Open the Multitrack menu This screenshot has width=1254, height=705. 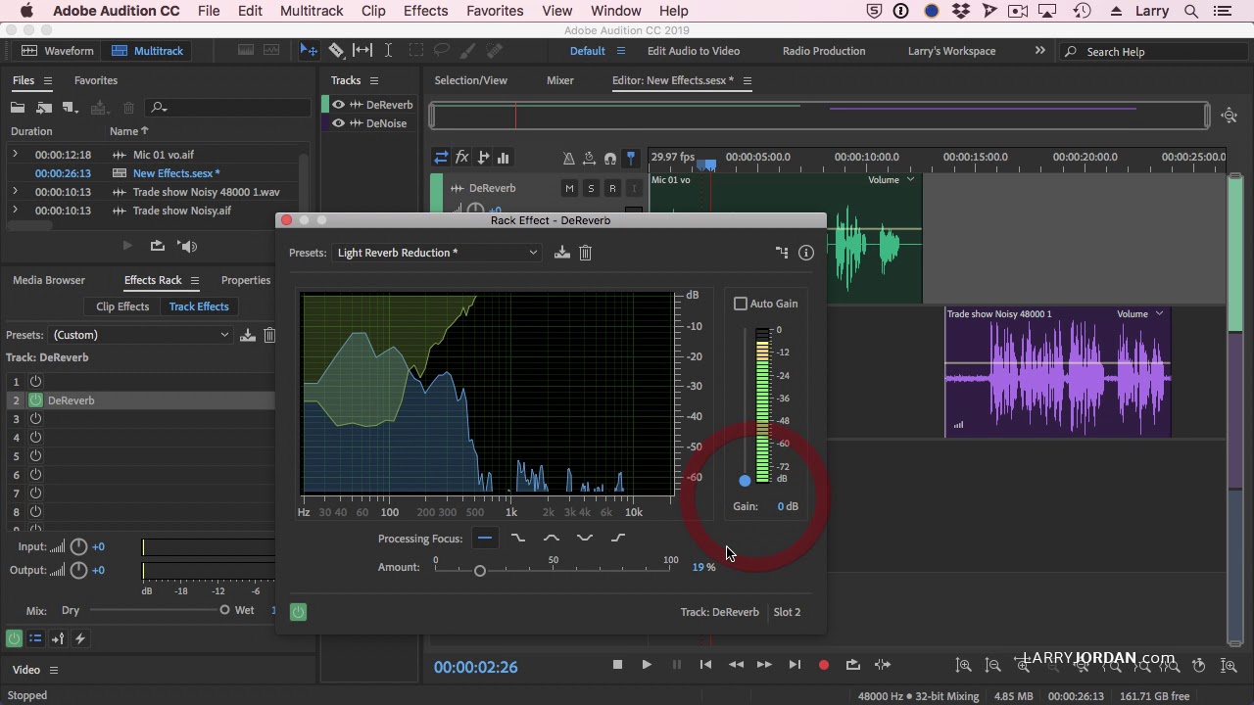click(x=312, y=11)
